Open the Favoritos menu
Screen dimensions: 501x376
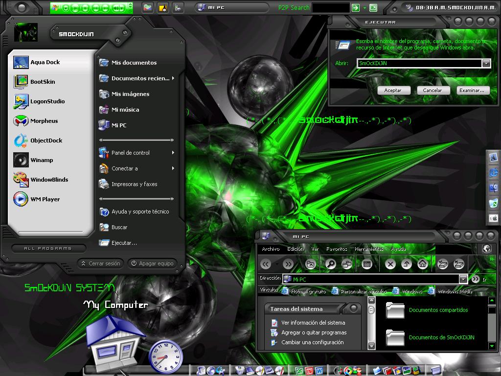(337, 249)
